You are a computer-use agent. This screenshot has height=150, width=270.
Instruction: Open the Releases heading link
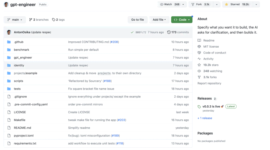(205, 98)
